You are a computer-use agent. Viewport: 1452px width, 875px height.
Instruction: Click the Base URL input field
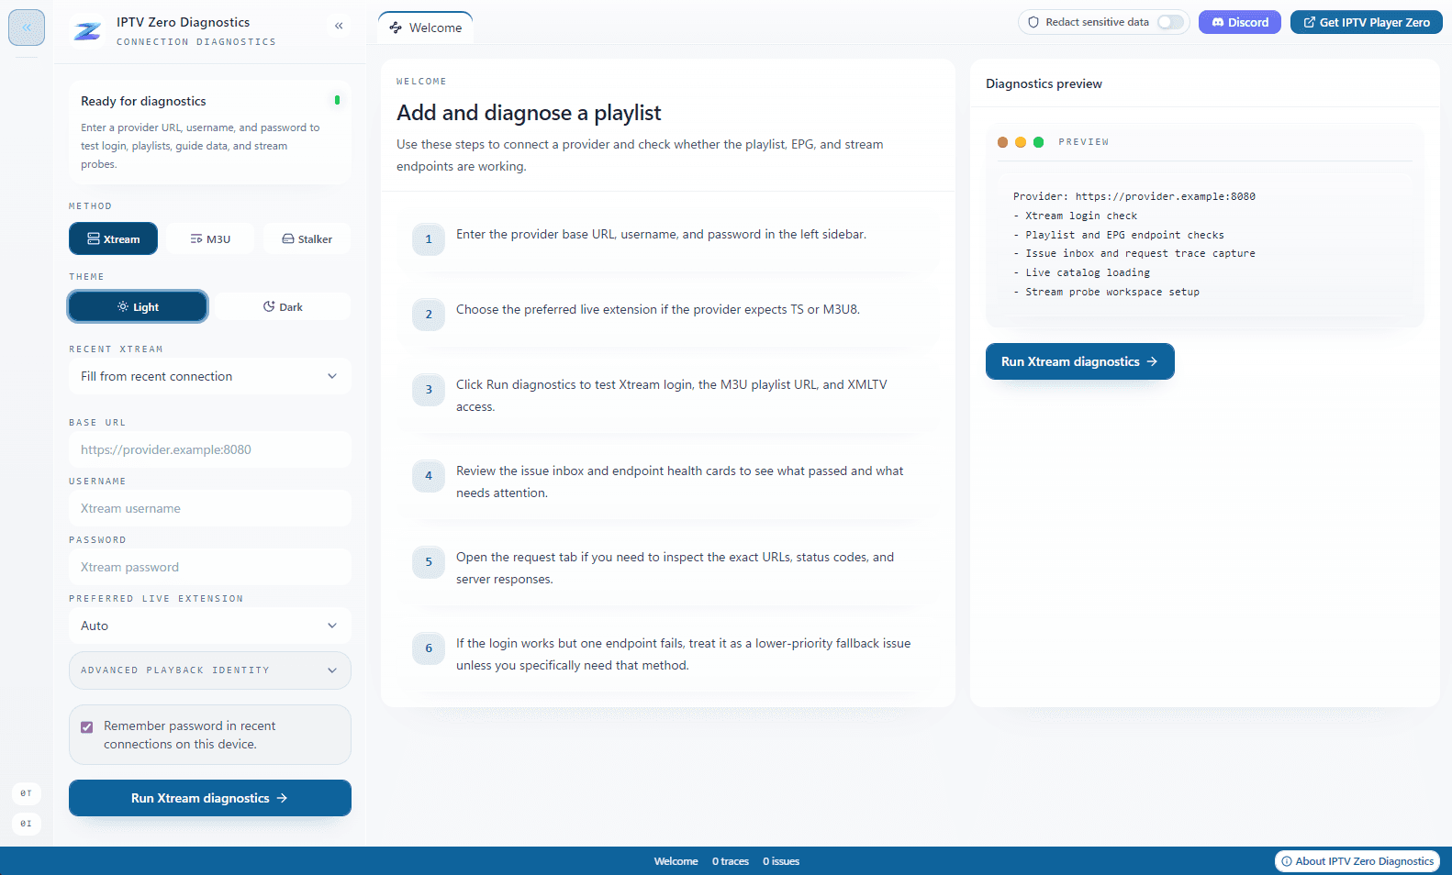(209, 449)
